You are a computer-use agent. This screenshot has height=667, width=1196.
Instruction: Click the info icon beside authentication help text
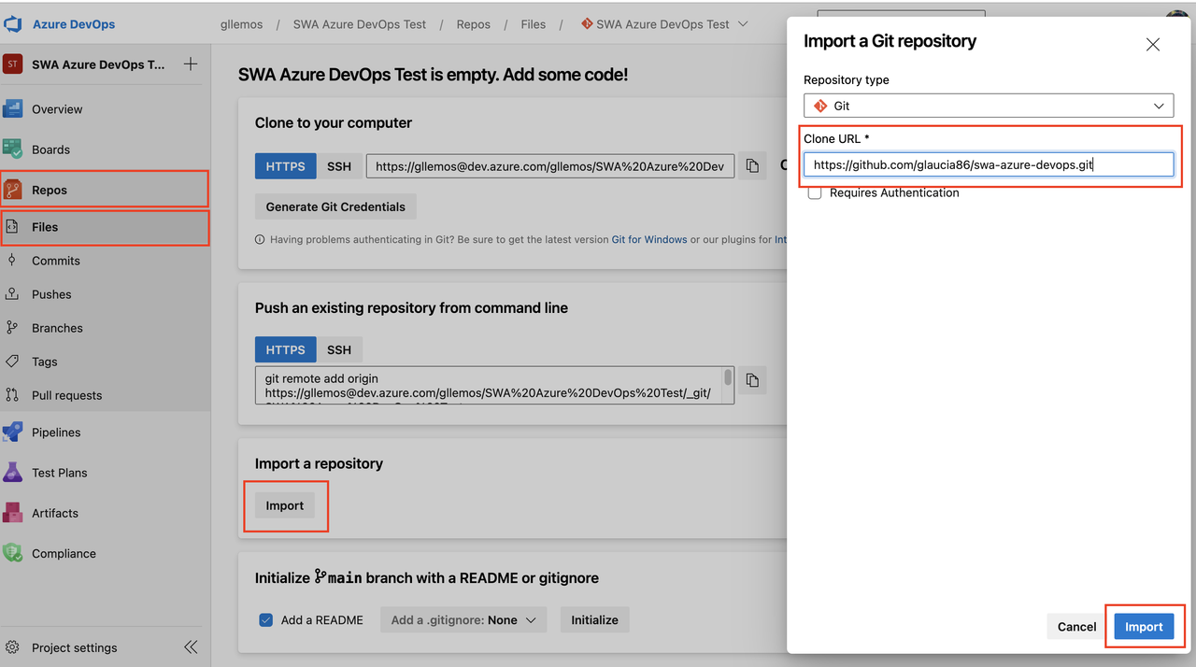click(x=260, y=240)
